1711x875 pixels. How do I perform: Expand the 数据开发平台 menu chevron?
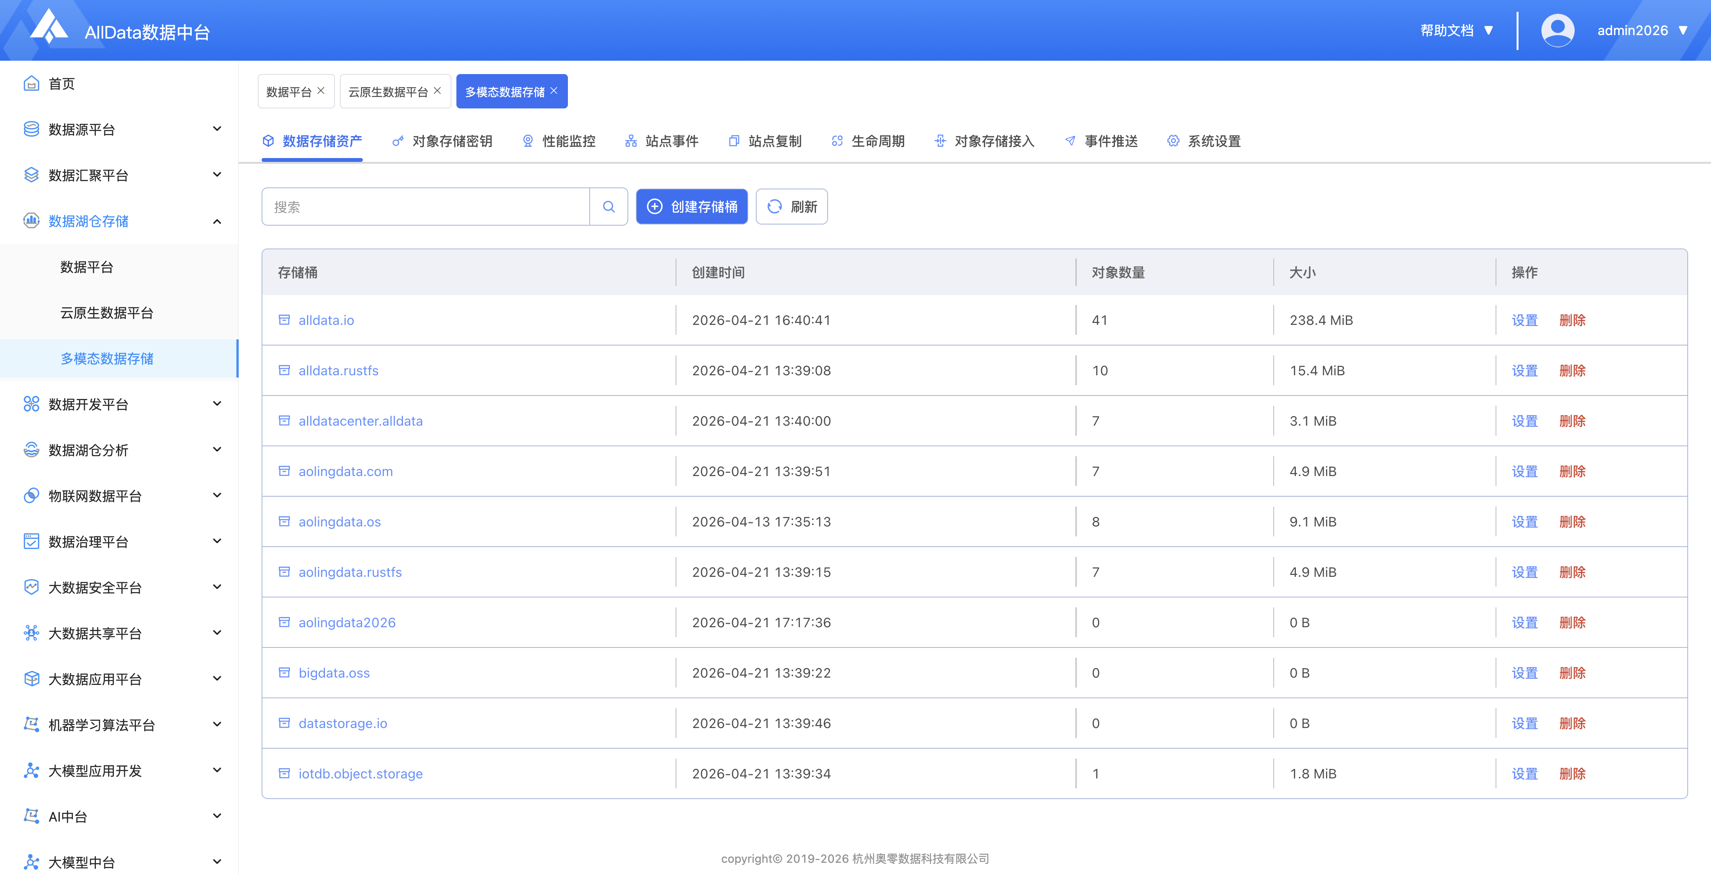pyautogui.click(x=217, y=404)
